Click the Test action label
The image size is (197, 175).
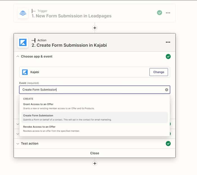(30, 144)
